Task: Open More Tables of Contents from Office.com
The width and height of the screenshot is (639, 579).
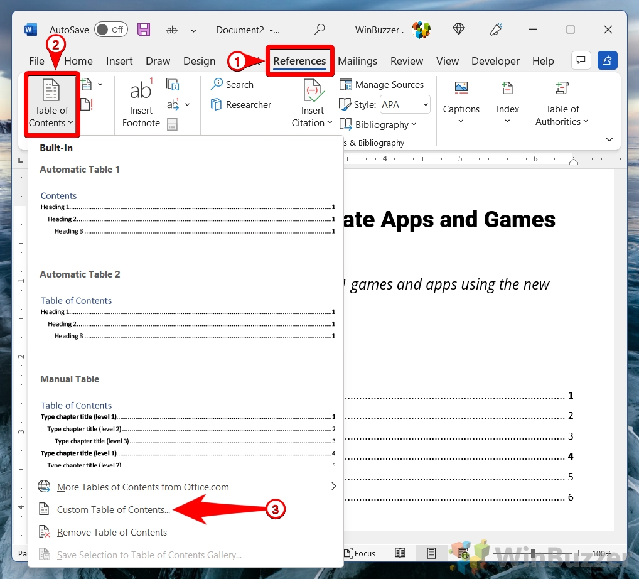Action: (x=143, y=487)
